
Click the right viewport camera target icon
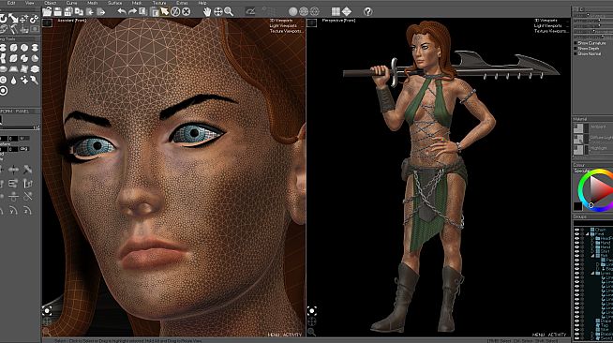click(x=311, y=311)
